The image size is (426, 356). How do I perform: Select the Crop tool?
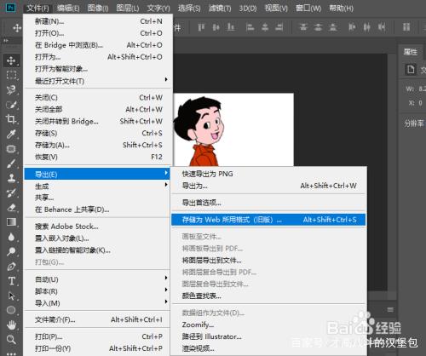point(11,119)
